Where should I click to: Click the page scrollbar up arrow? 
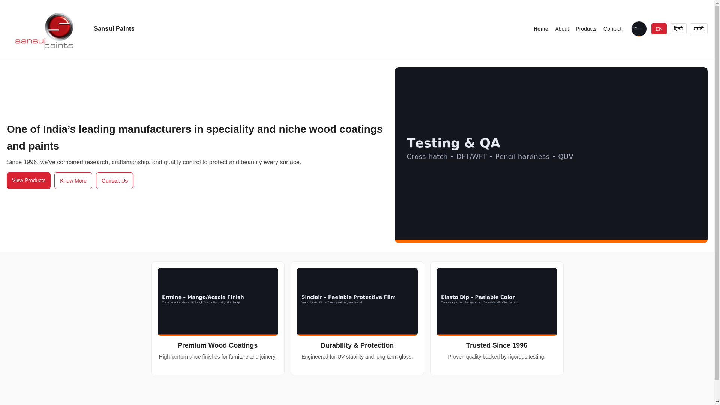pyautogui.click(x=717, y=3)
